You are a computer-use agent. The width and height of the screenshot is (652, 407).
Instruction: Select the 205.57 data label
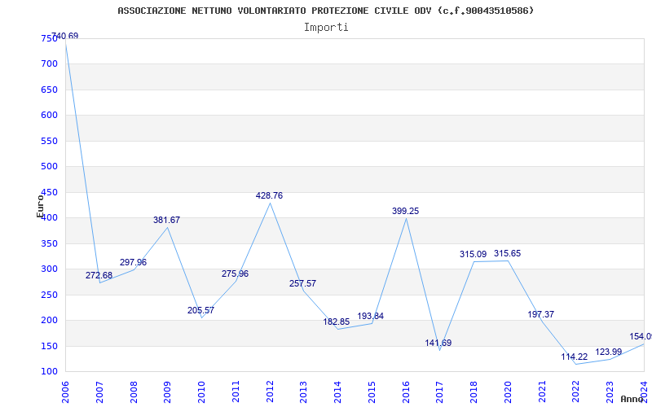pyautogui.click(x=200, y=311)
